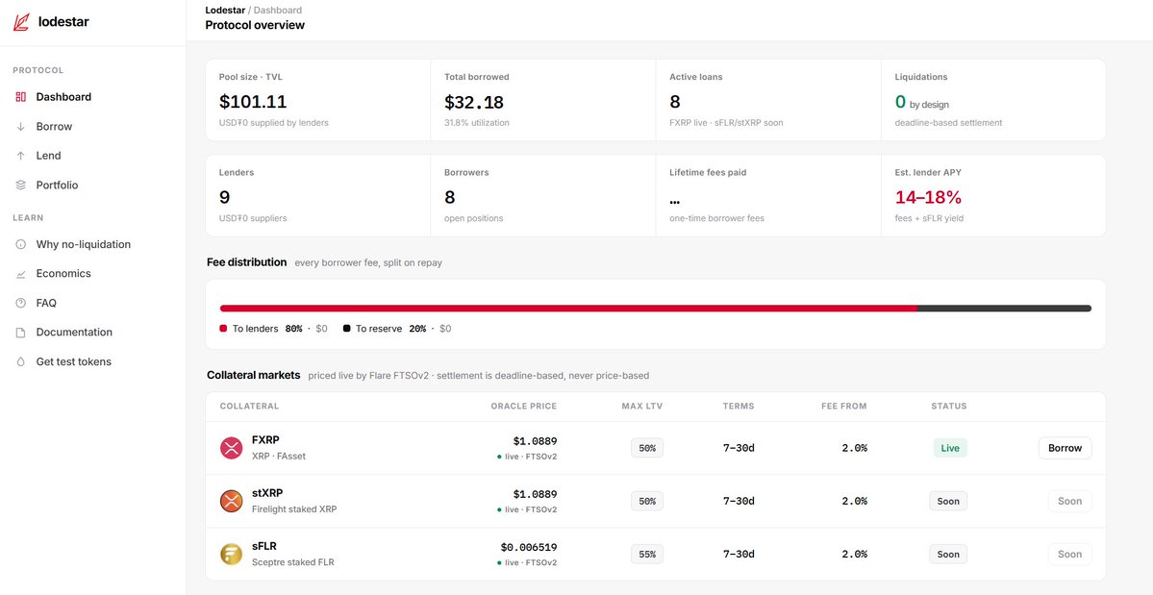Click the $0.006519 sFLR oracle price
1153x595 pixels.
click(x=529, y=547)
